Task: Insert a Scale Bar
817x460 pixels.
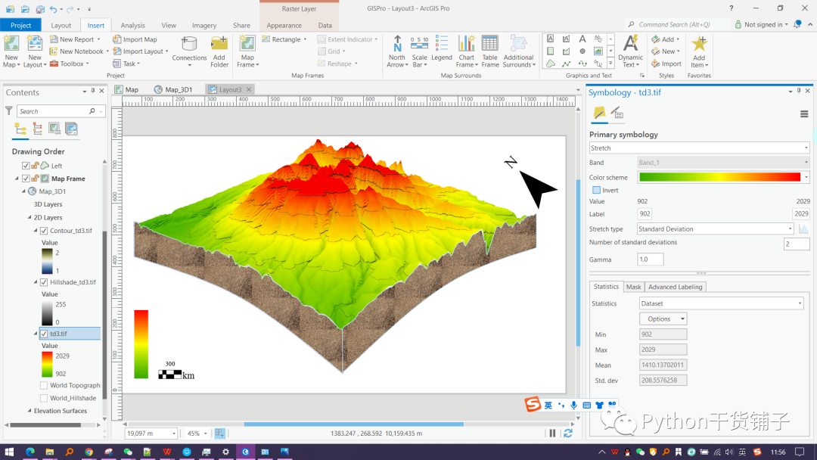Action: point(419,51)
